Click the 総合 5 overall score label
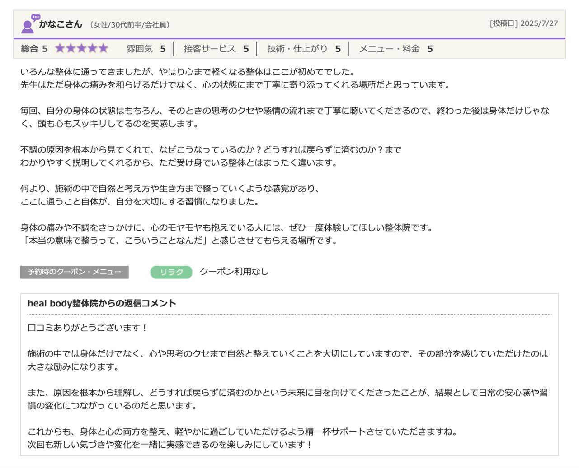 (34, 49)
